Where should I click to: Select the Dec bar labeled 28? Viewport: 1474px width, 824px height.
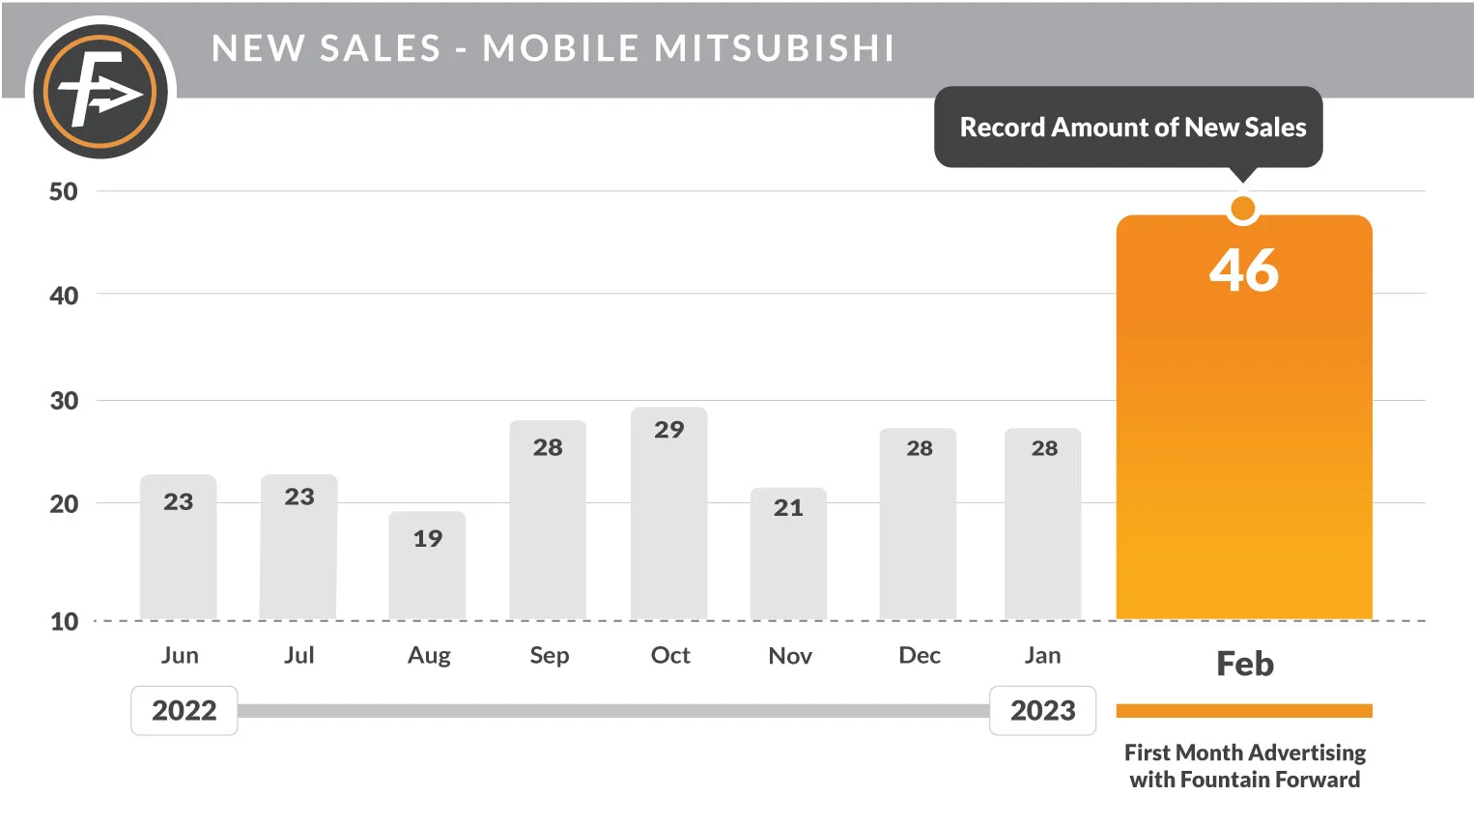click(919, 525)
